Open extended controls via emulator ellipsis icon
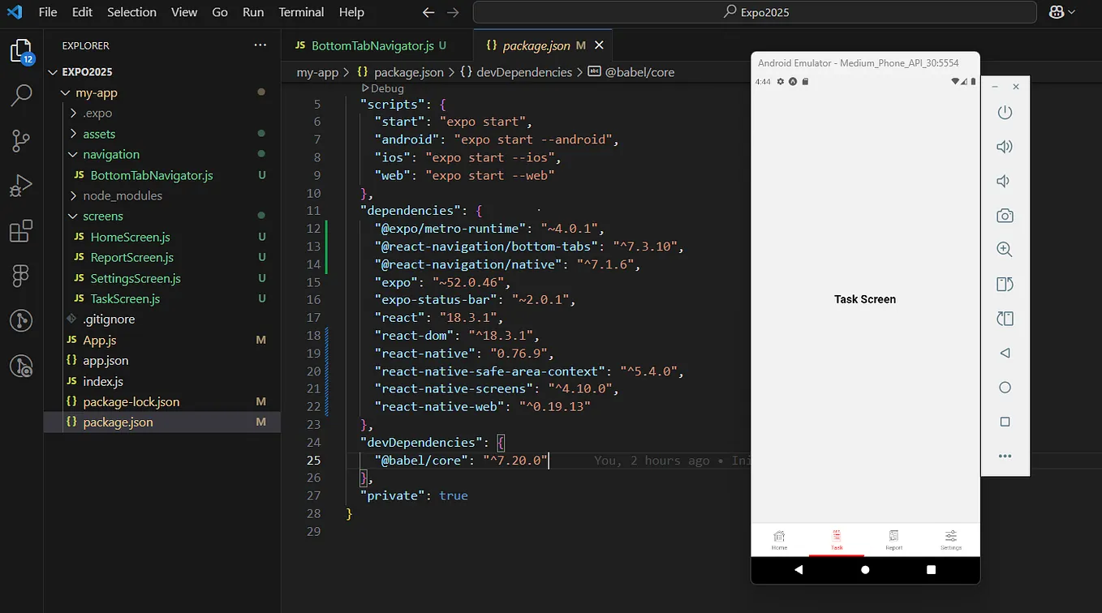Viewport: 1102px width, 613px height. tap(1005, 455)
